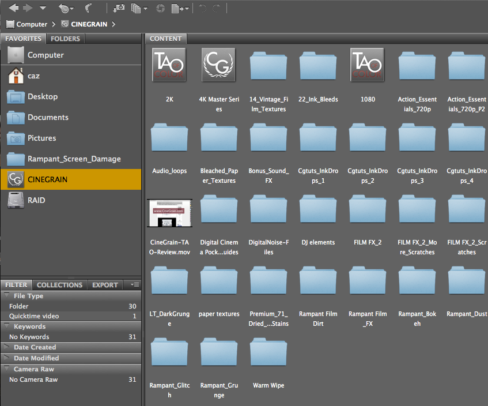Open the Filter panel menu icon

[134, 285]
